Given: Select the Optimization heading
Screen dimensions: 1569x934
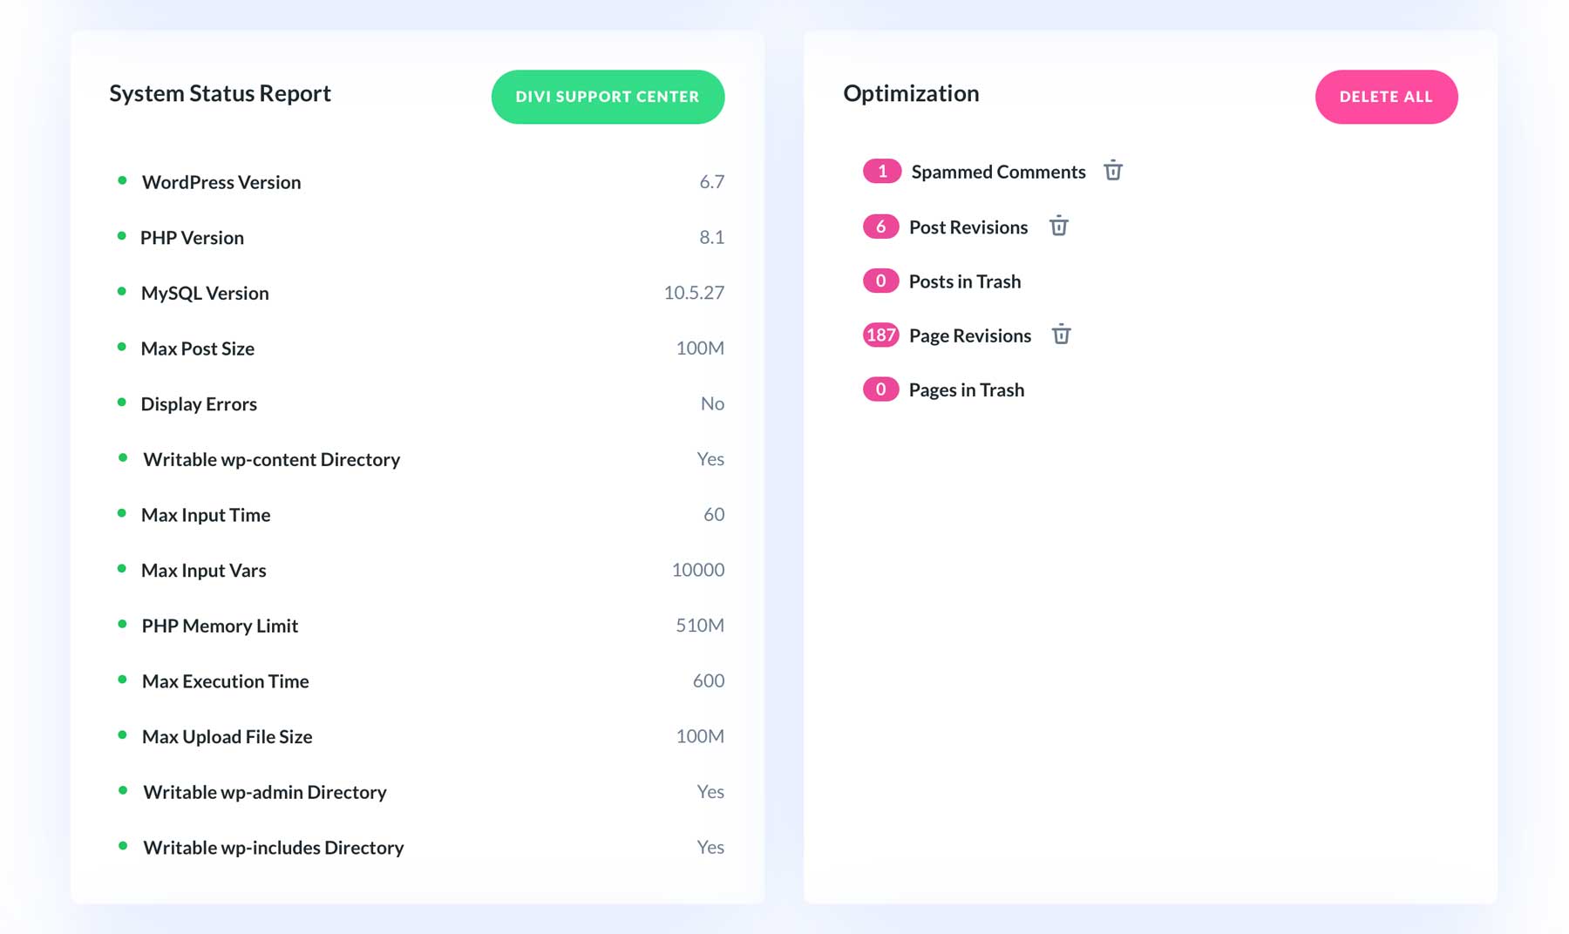Looking at the screenshot, I should (910, 93).
